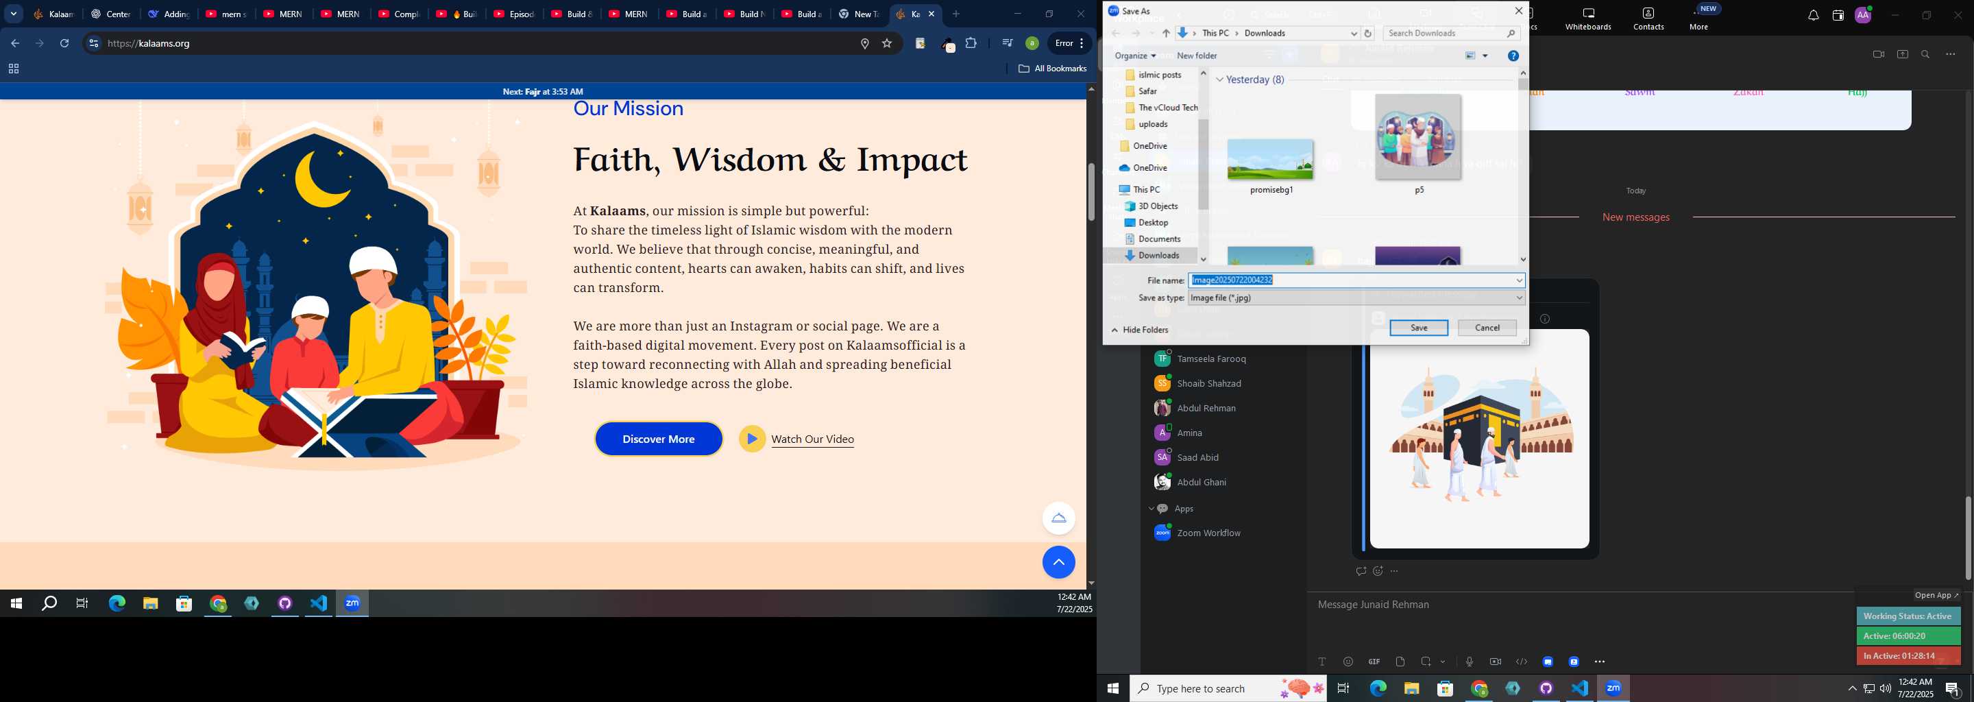
Task: Switch to the New Tab tab
Action: 859,14
